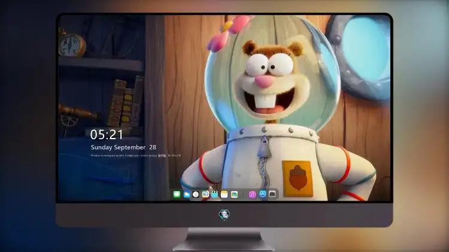Click the small caption text under the date

[136, 156]
